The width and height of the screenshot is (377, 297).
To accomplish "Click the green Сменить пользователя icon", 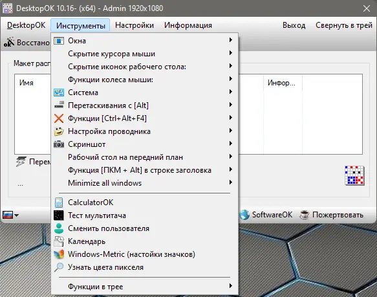I will [59, 228].
